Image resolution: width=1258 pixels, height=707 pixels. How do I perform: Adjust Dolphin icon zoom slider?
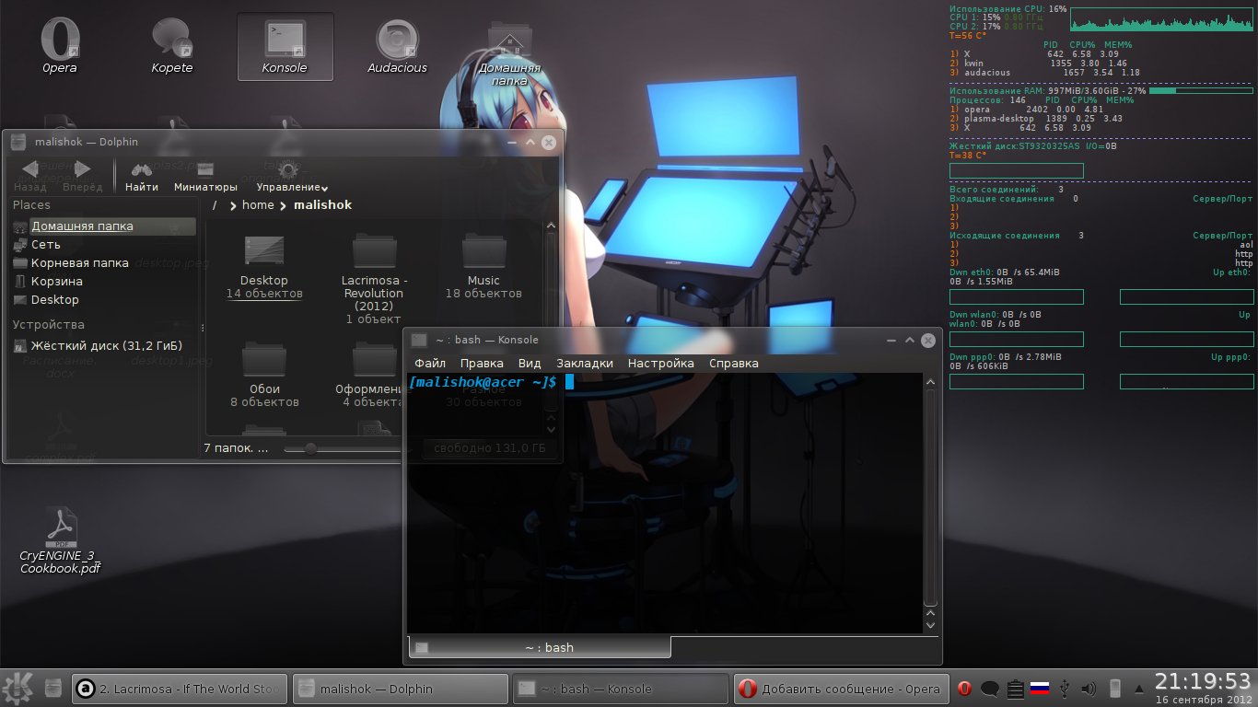(311, 448)
